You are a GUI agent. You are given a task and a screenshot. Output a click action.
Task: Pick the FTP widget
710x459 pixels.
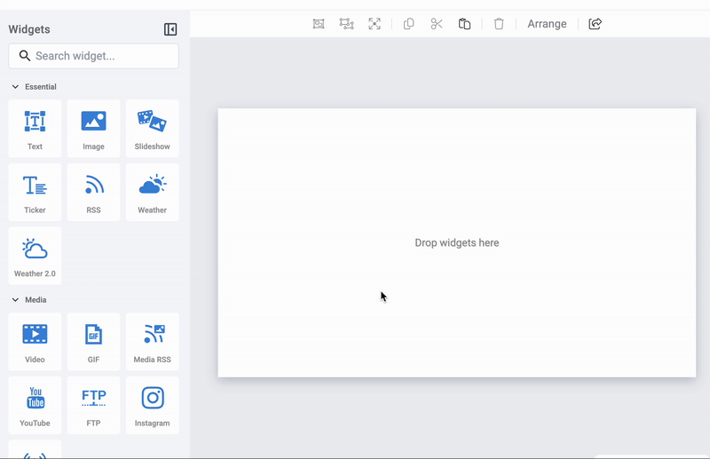coord(93,405)
